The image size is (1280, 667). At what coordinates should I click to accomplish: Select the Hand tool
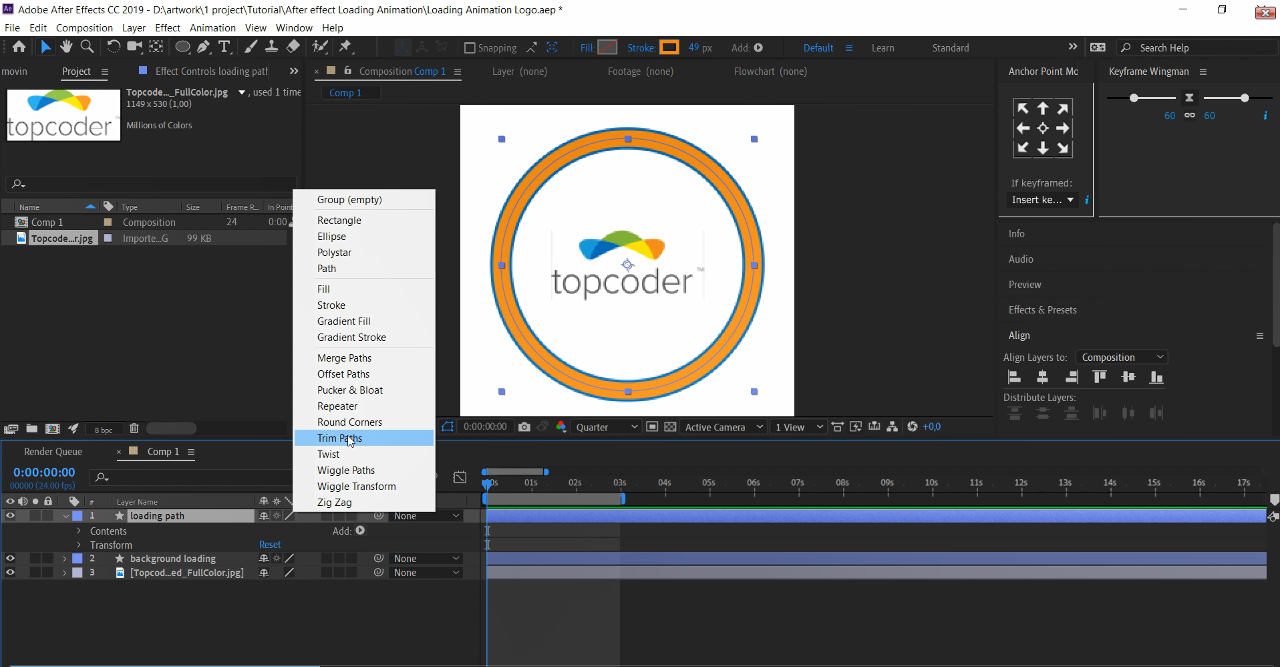65,47
